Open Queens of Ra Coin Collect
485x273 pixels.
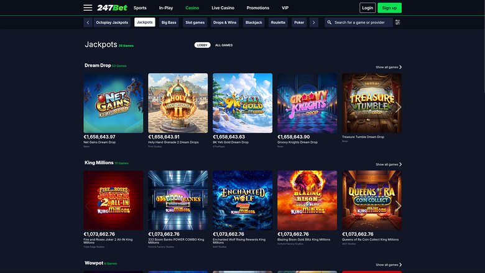[x=372, y=200]
